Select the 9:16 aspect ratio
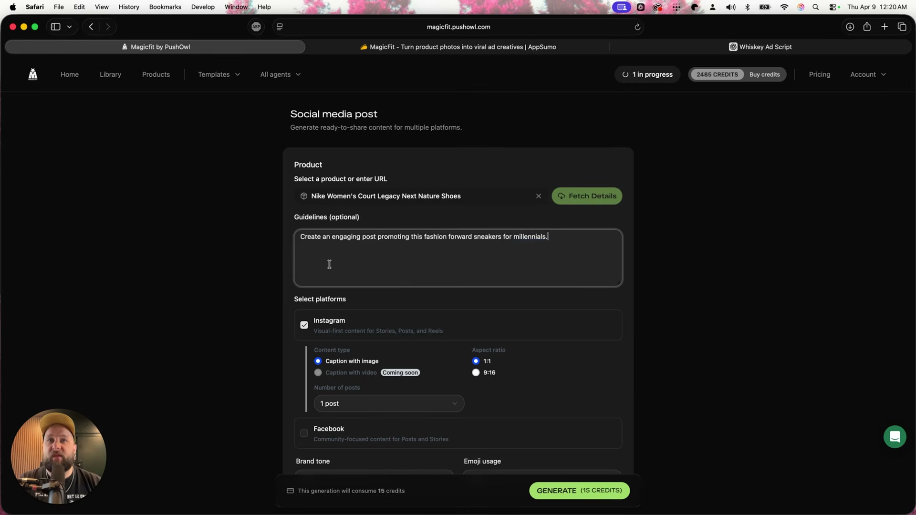The image size is (916, 515). (x=476, y=372)
